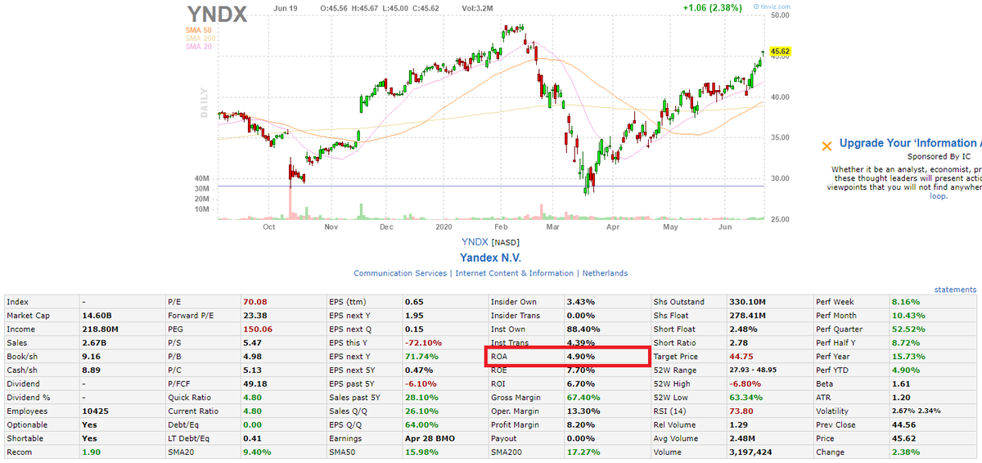Image resolution: width=982 pixels, height=463 pixels.
Task: Click the 52W Range value 27.93 - 48.95
Action: pyautogui.click(x=752, y=371)
